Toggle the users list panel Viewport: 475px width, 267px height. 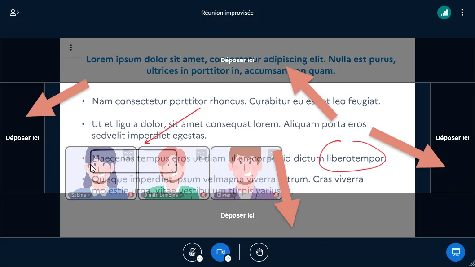pyautogui.click(x=14, y=13)
